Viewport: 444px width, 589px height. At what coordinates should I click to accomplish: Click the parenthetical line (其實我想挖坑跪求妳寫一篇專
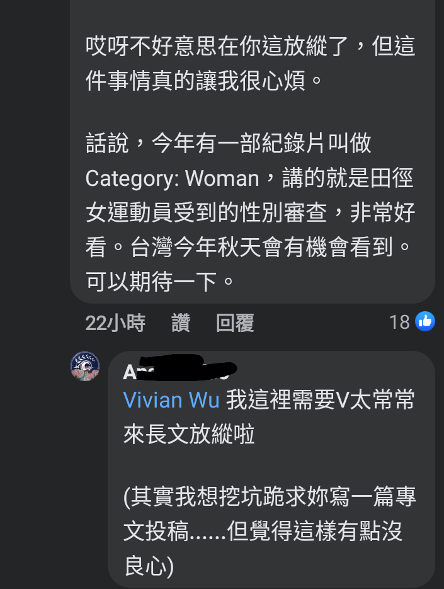point(270,496)
